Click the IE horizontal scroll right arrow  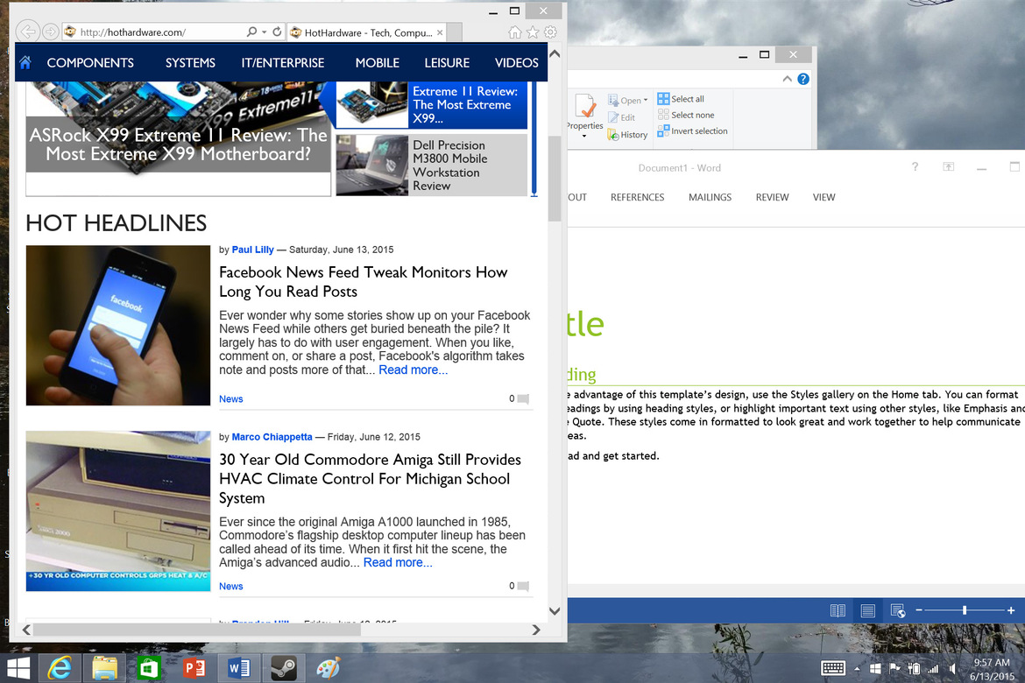click(536, 630)
